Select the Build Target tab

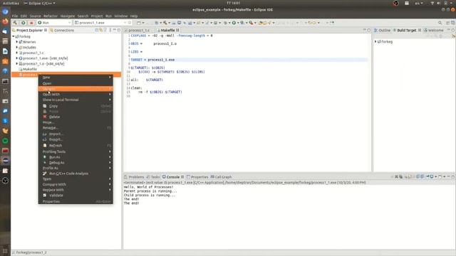[x=407, y=30]
